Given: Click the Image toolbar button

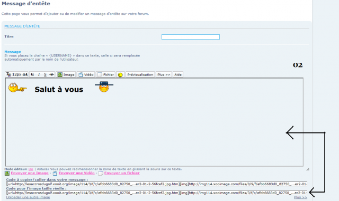Looking at the screenshot, I should [x=66, y=74].
